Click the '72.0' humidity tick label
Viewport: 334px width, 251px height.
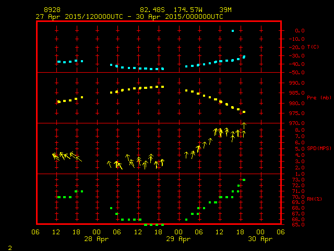tap(298, 186)
